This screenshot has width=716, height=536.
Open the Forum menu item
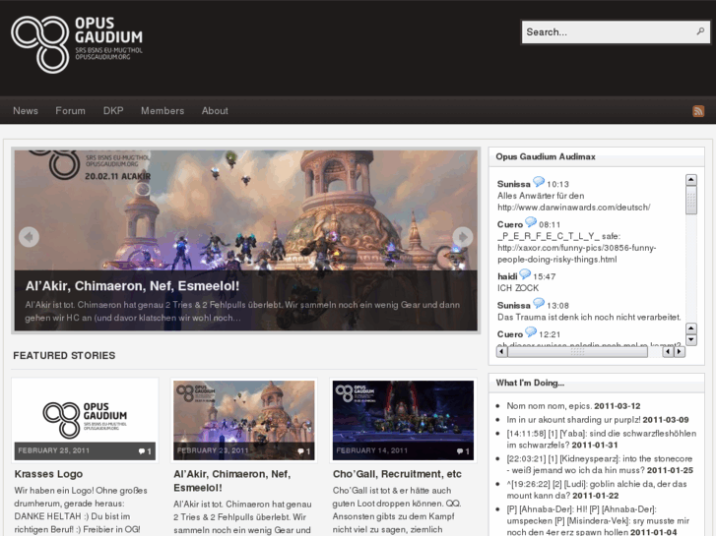pos(70,111)
